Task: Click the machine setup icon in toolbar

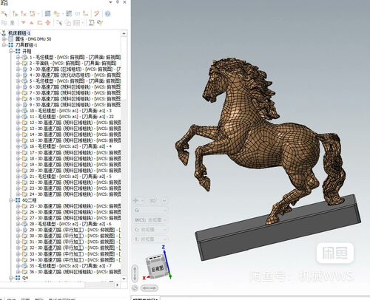Action: [91, 23]
